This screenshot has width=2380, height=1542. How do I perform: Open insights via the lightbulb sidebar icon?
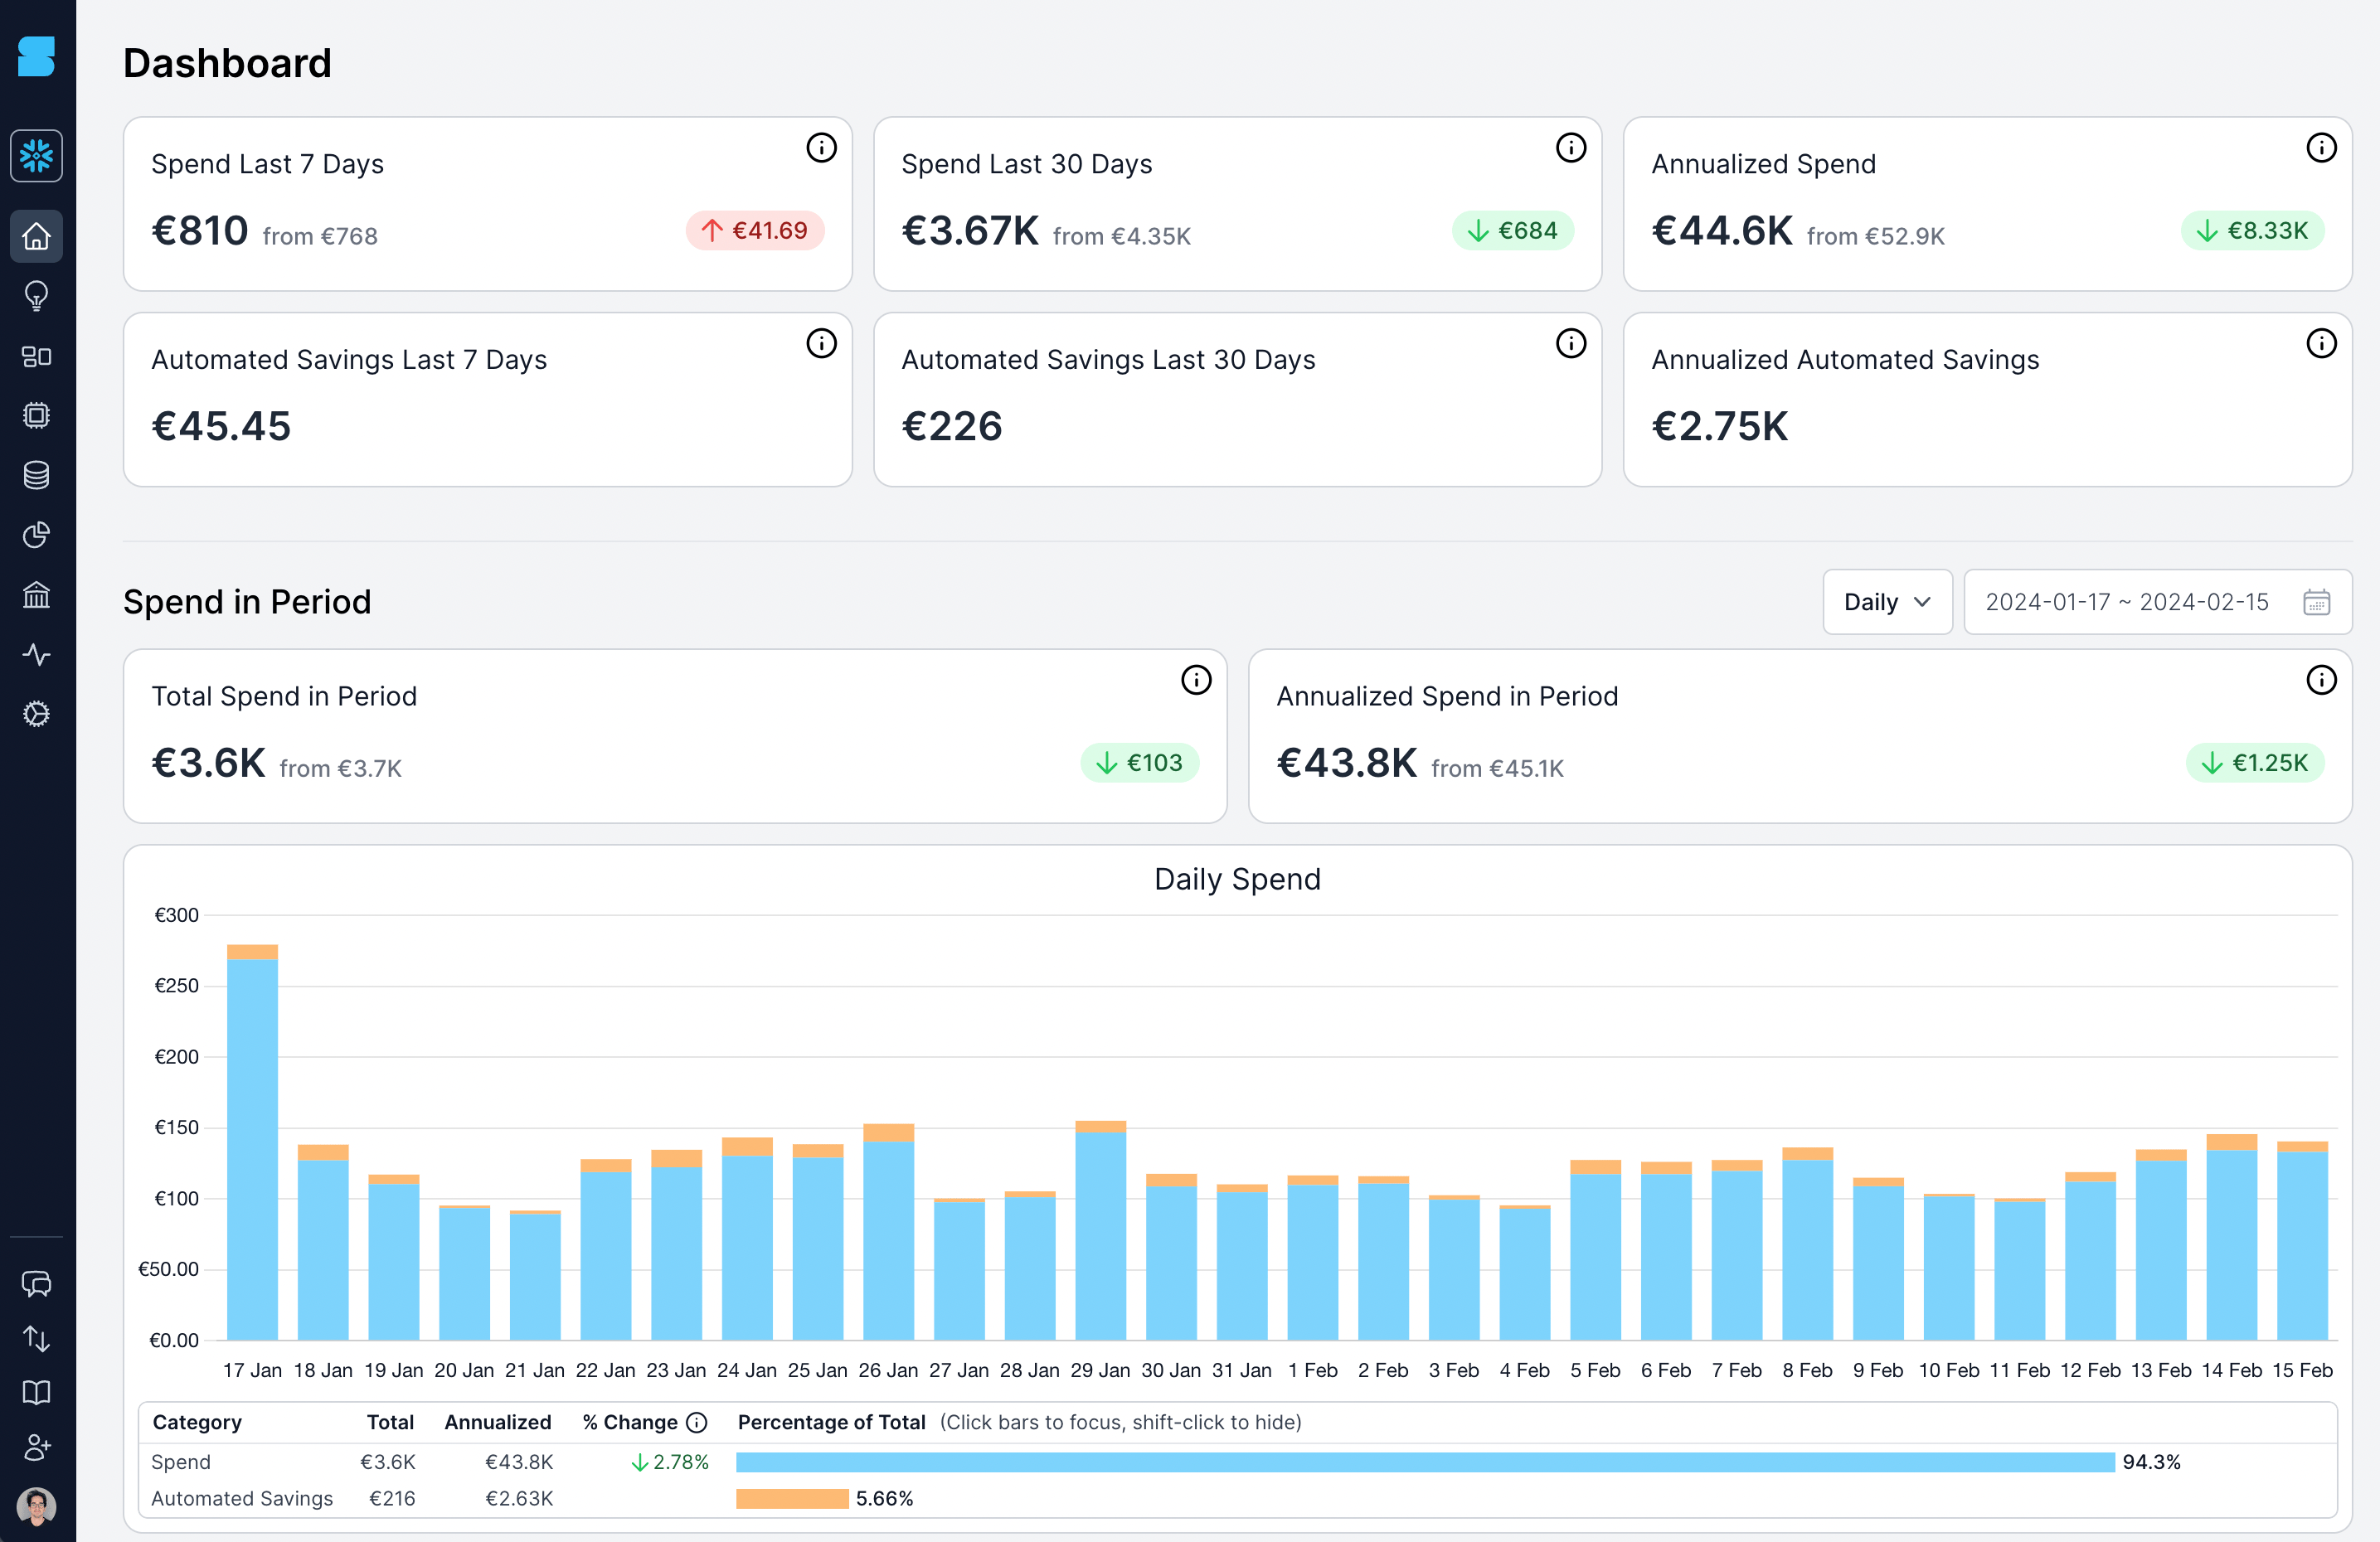point(37,296)
